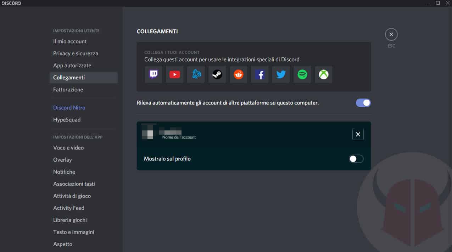Open Overlay settings
Viewport: 452px width, 252px height.
pyautogui.click(x=84, y=160)
